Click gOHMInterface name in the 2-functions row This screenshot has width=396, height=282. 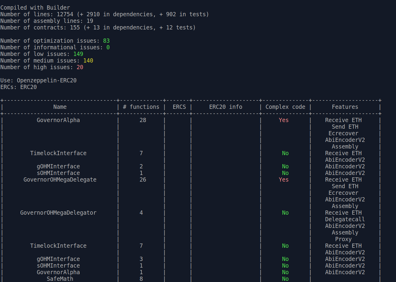point(58,167)
